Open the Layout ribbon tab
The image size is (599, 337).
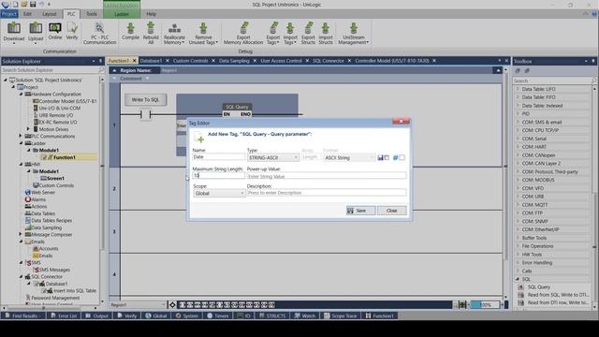tap(49, 14)
